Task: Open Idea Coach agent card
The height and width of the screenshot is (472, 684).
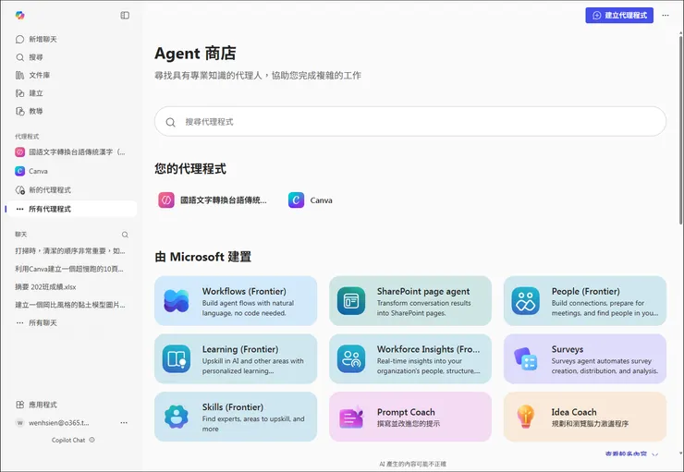Action: coord(585,417)
